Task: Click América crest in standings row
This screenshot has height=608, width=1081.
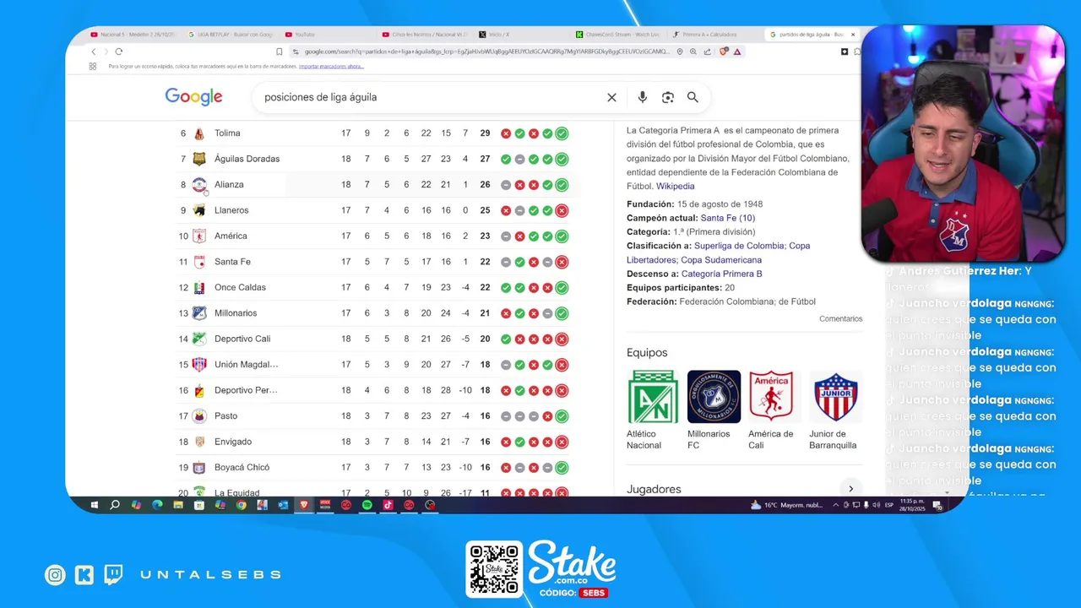Action: click(199, 236)
